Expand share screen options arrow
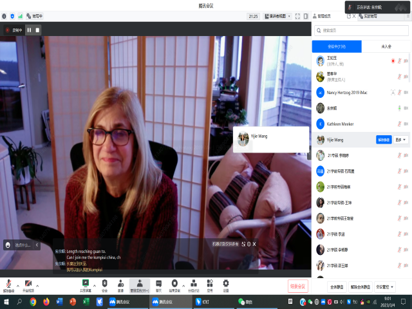This screenshot has width=412, height=309. point(95,286)
